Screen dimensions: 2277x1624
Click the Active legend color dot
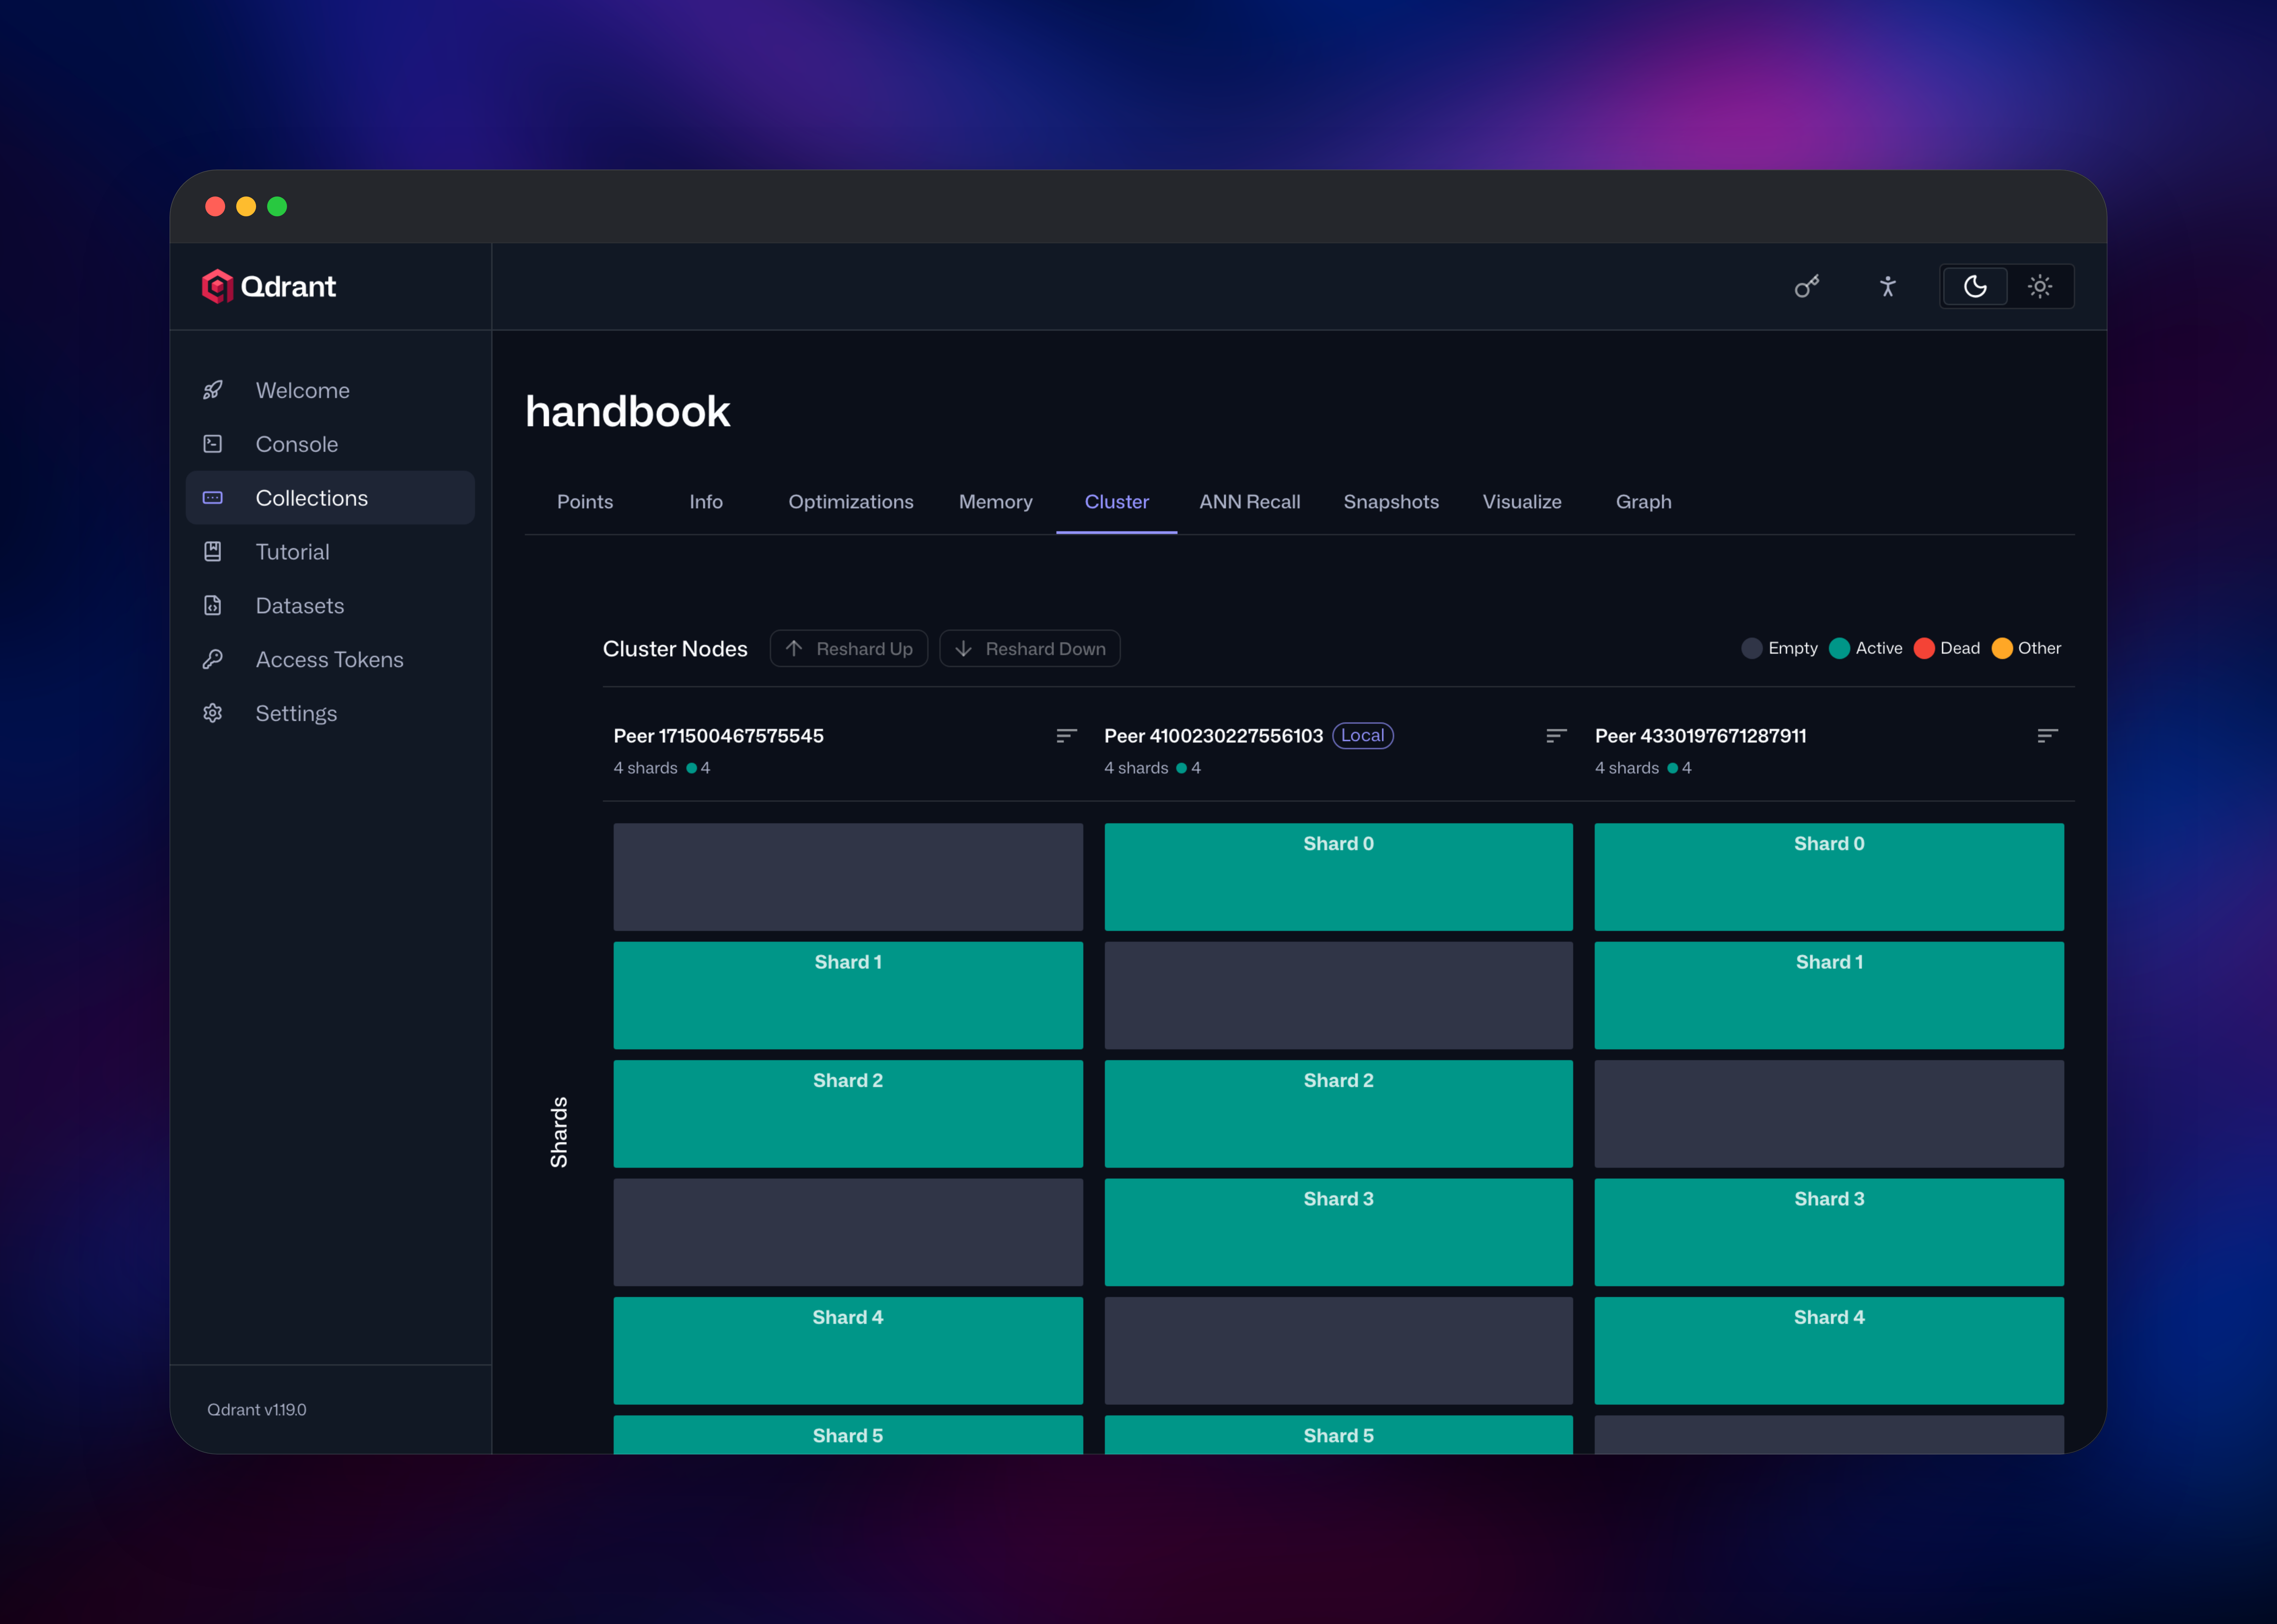coord(1839,648)
